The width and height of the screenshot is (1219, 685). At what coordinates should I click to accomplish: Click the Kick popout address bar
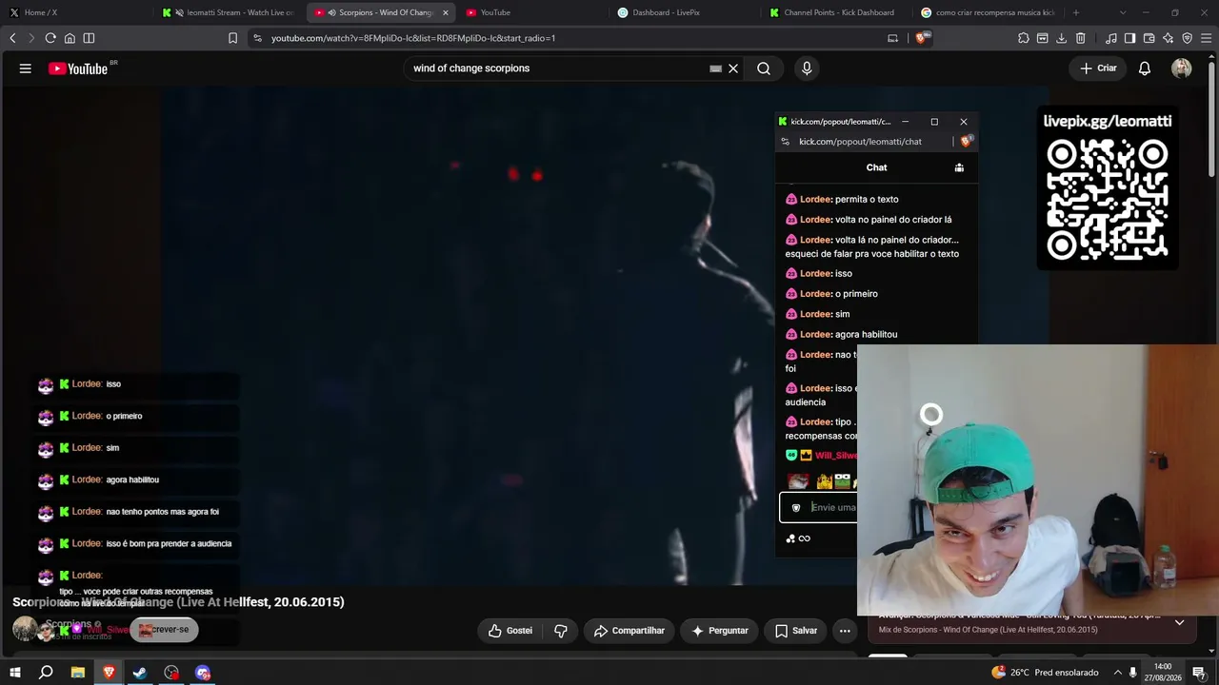coord(861,142)
